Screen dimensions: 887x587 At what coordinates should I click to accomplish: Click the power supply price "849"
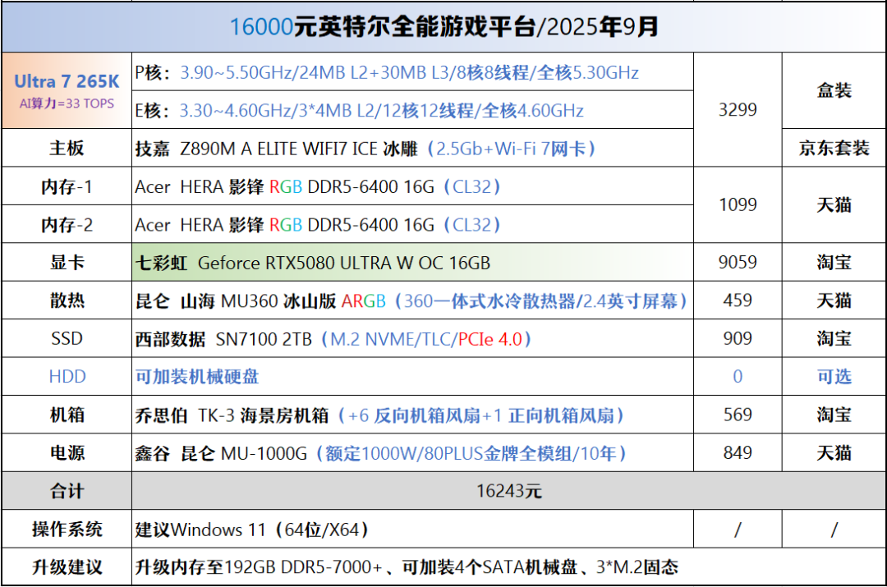tap(738, 453)
